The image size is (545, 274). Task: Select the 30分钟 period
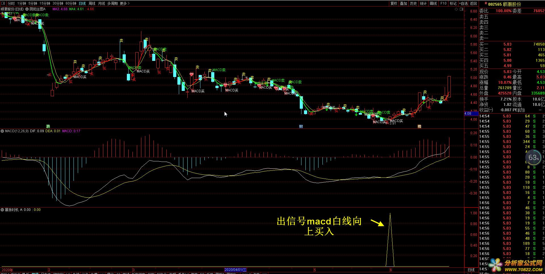pos(58,3)
